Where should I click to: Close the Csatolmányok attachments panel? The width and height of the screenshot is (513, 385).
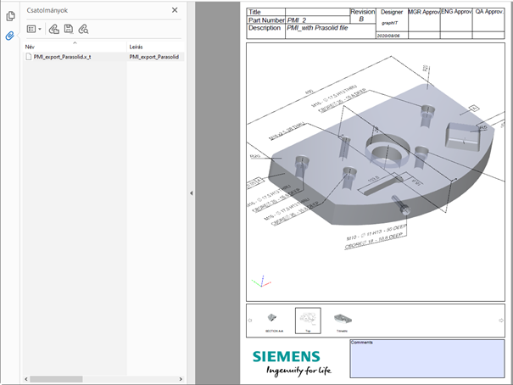(175, 10)
